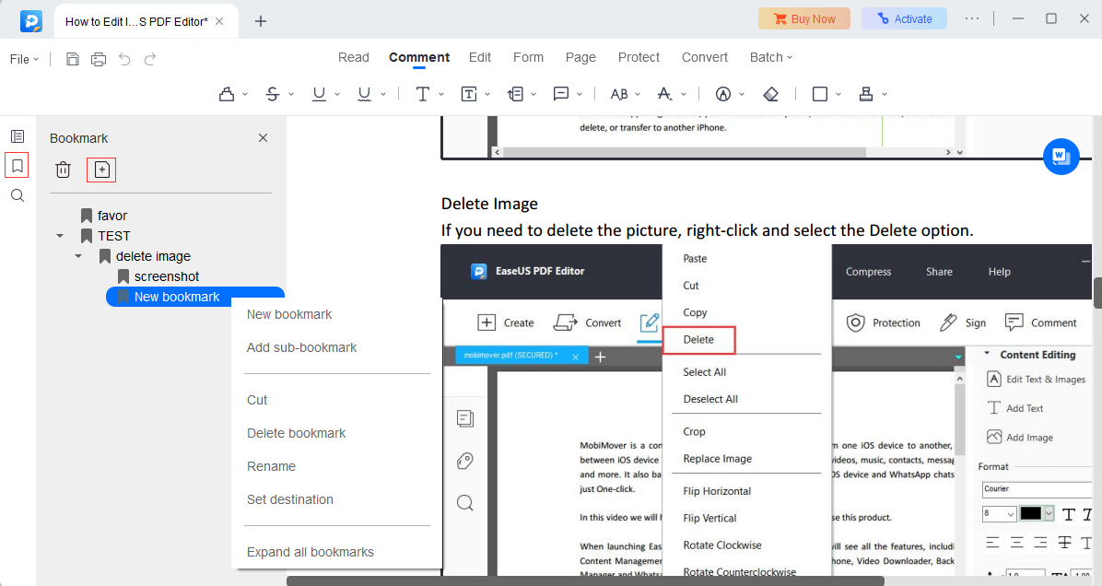Select the Highlight tool

click(227, 94)
